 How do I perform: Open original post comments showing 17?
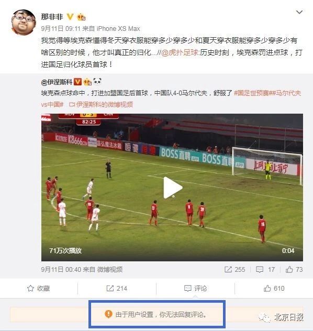click(x=265, y=269)
